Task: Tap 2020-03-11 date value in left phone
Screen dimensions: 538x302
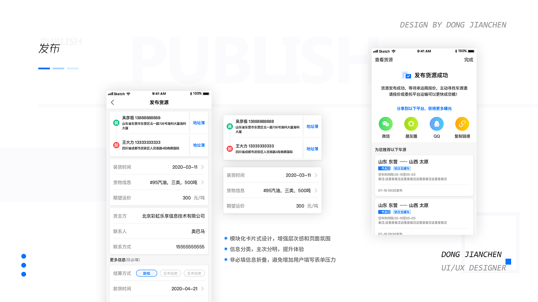Action: point(185,167)
